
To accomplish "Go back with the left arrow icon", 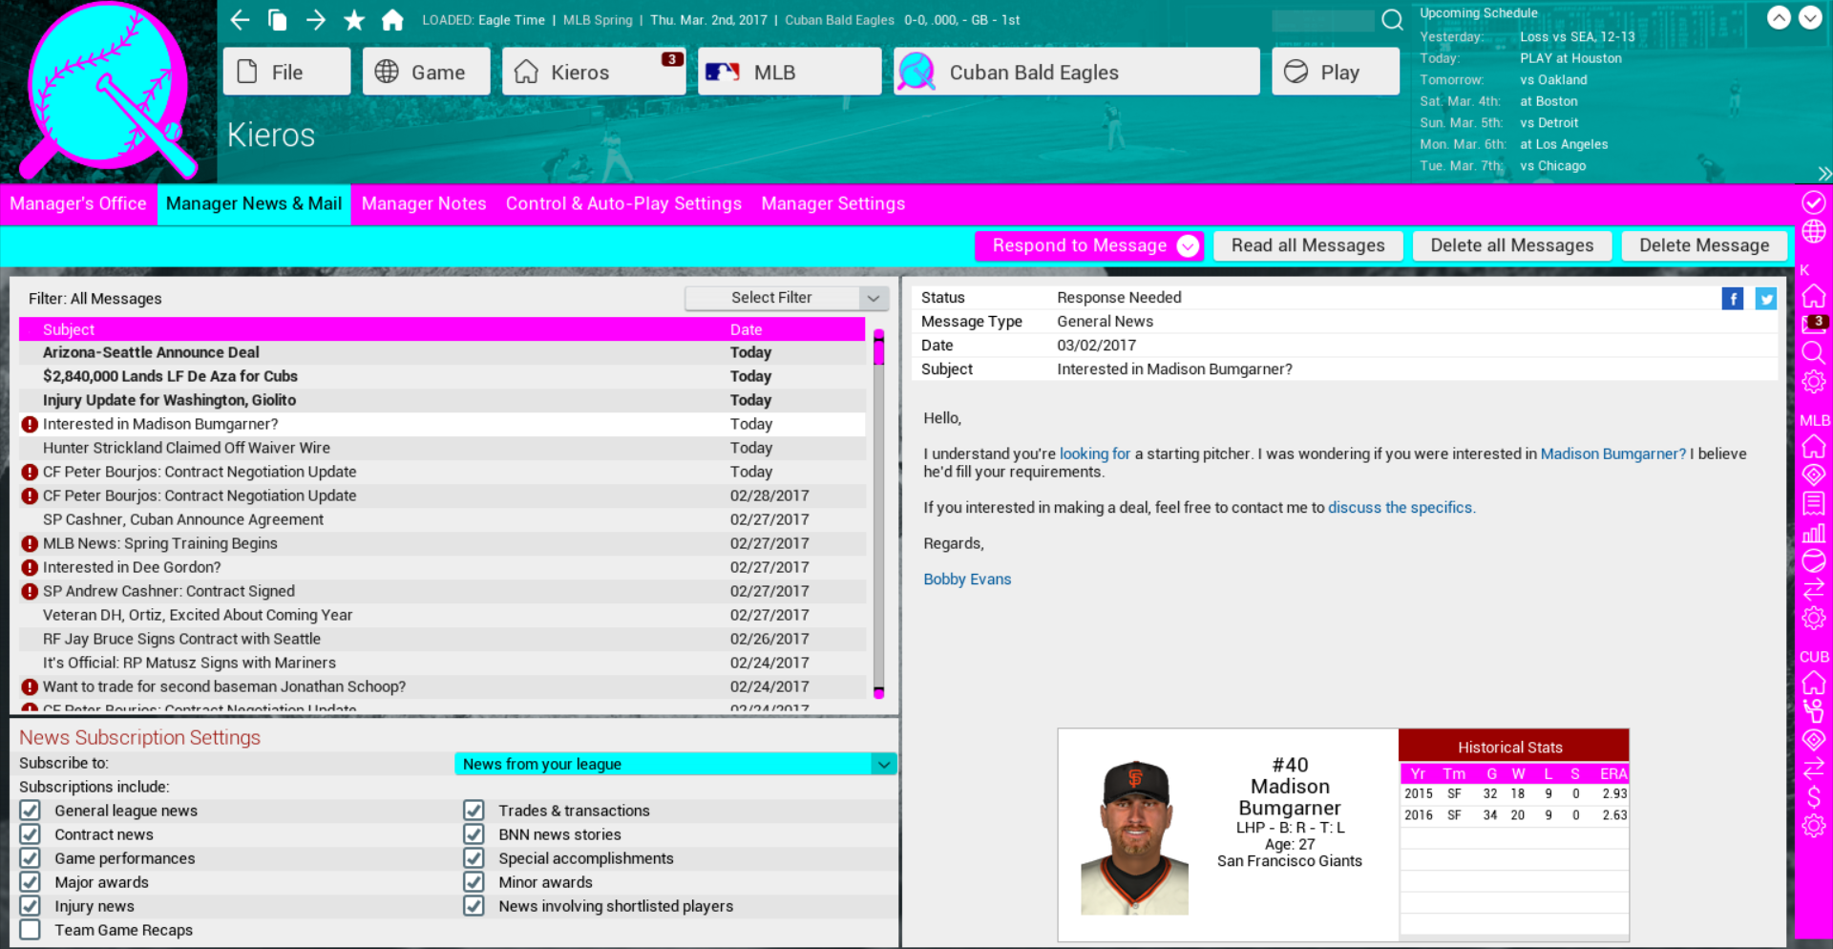I will 240,20.
